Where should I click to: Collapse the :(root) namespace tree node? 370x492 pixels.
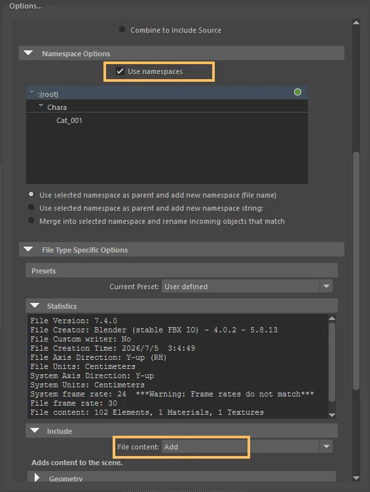point(31,92)
